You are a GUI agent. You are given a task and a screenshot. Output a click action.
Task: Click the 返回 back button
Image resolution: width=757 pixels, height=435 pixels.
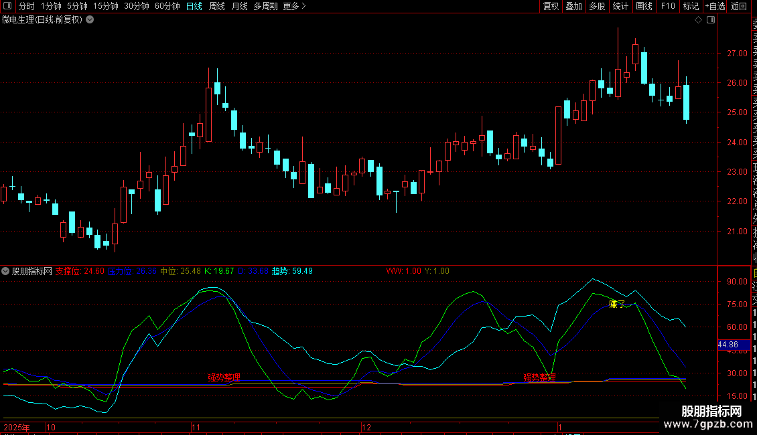pyautogui.click(x=739, y=6)
